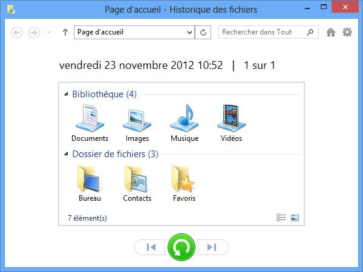Click the green restore button

pyautogui.click(x=181, y=247)
